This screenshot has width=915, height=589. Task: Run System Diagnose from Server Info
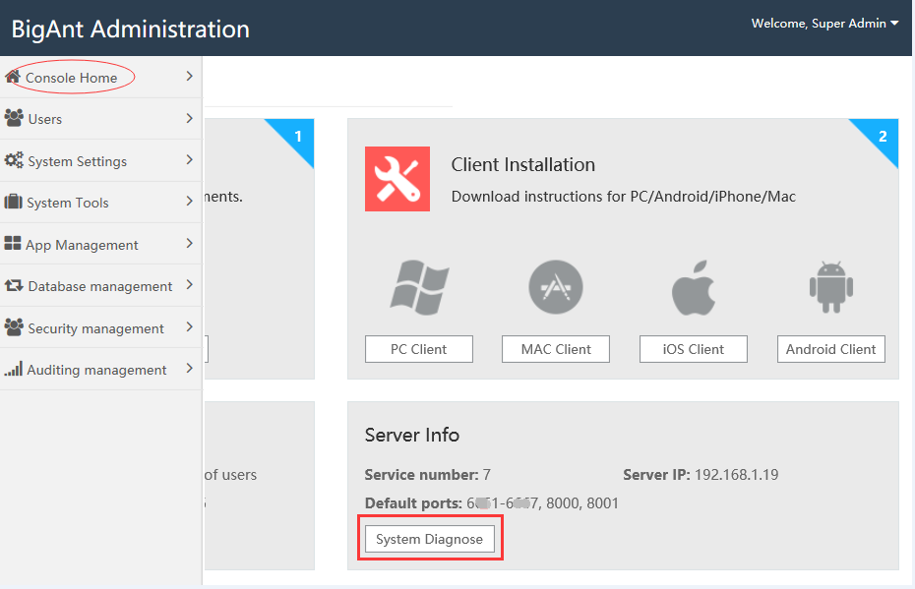[x=430, y=539]
